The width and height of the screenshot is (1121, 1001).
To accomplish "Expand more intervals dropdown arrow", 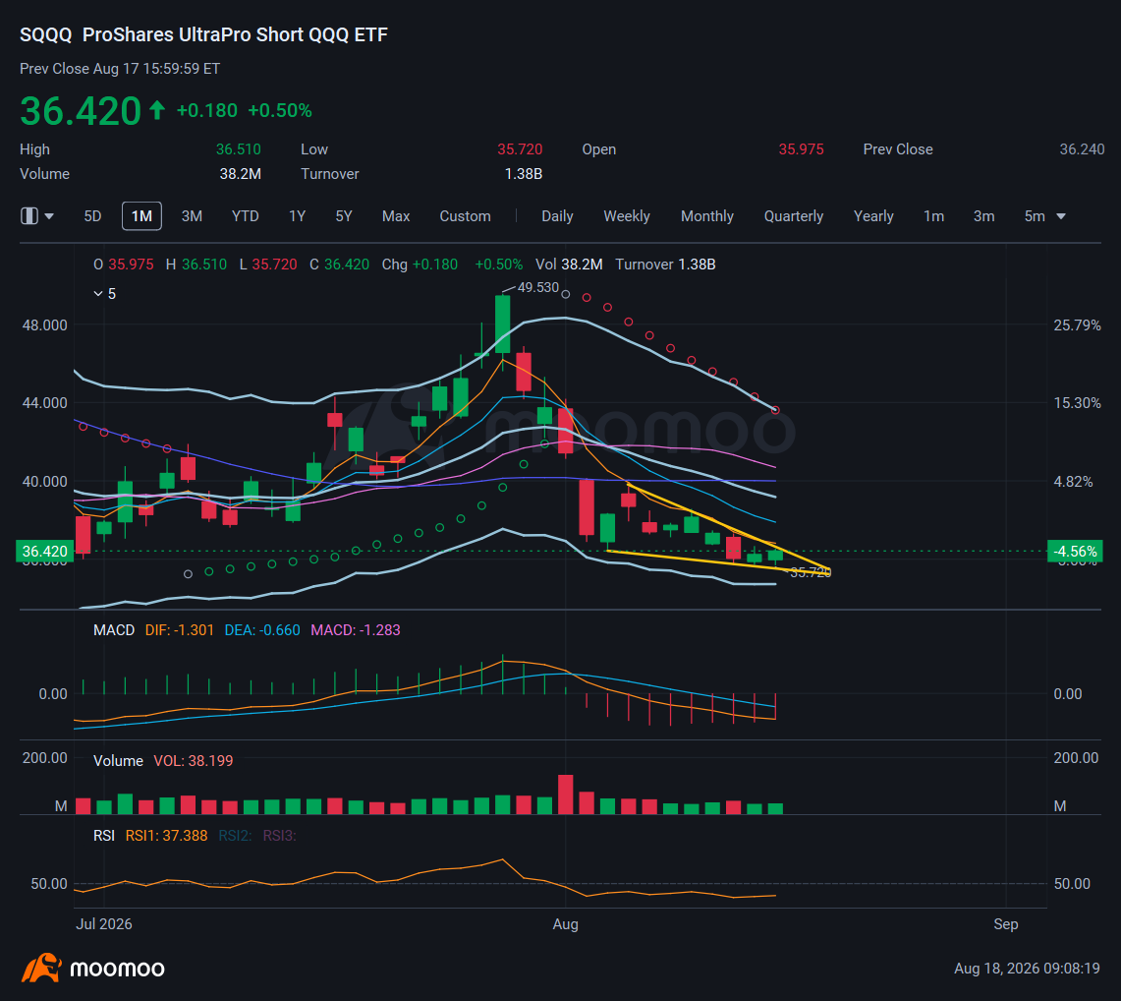I will [1061, 216].
